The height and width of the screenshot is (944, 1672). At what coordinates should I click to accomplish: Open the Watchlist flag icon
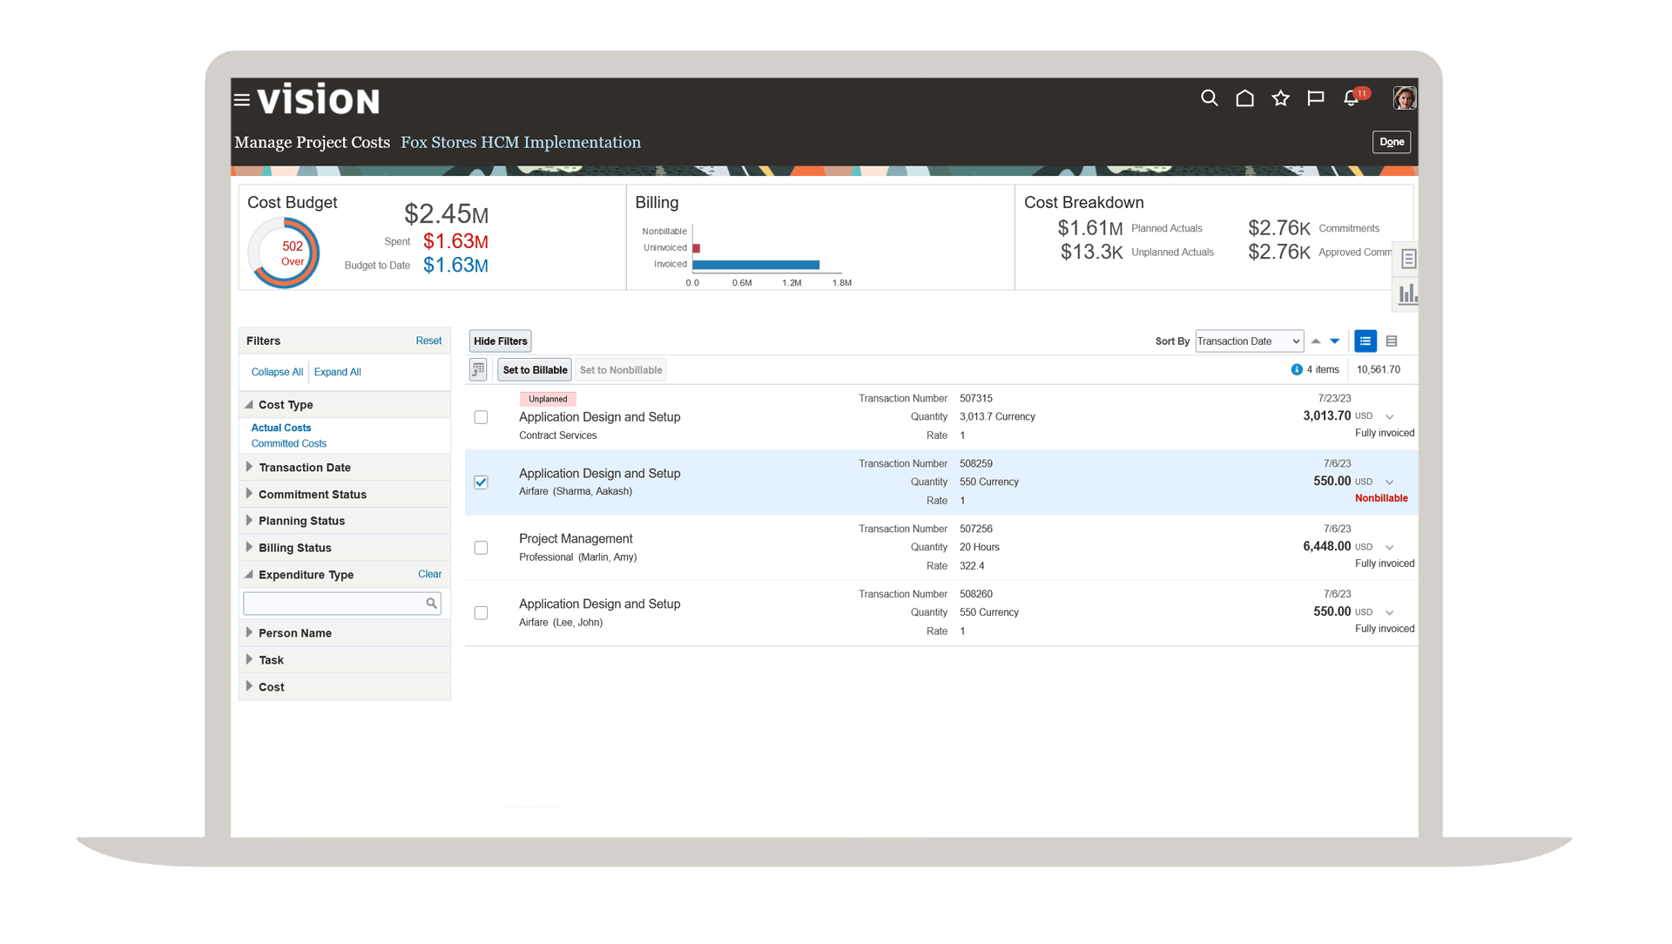(1315, 98)
